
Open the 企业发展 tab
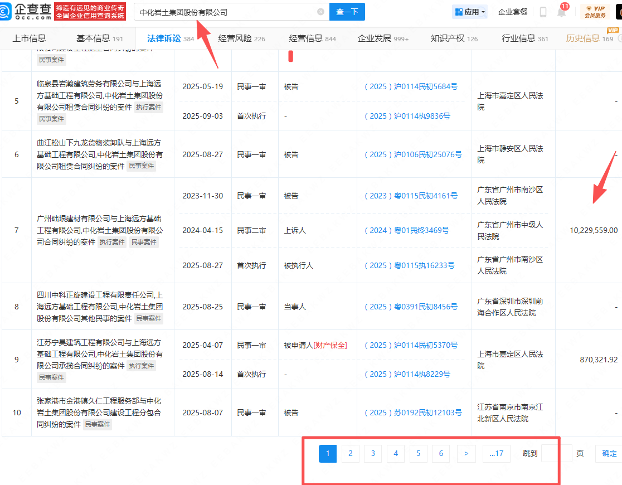(x=383, y=38)
